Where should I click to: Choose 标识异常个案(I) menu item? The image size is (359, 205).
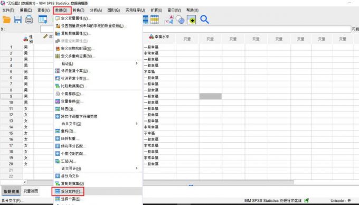tap(98, 79)
